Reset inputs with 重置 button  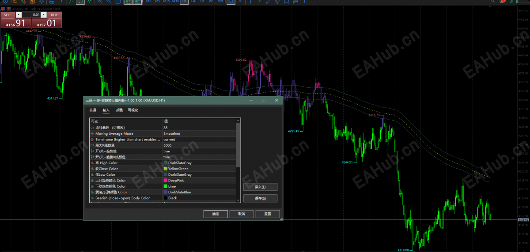coord(268,214)
